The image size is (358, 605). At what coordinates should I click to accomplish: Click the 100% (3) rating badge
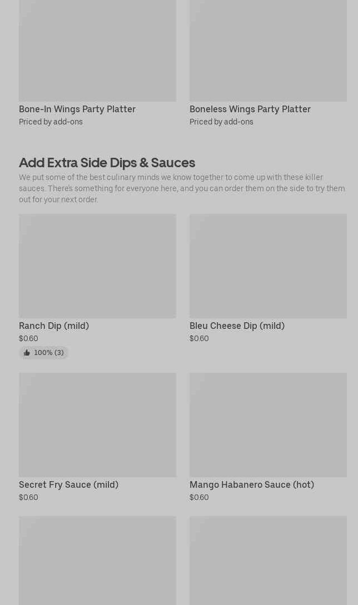pos(44,353)
